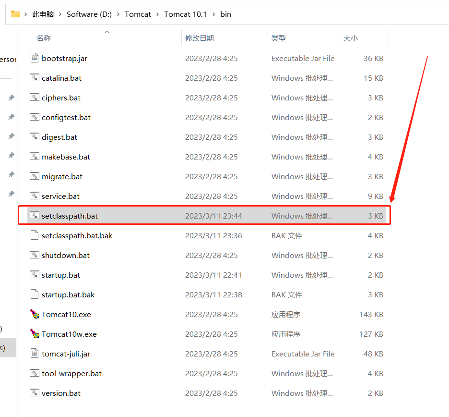Click the shutdown.bat file icon

tap(35, 255)
